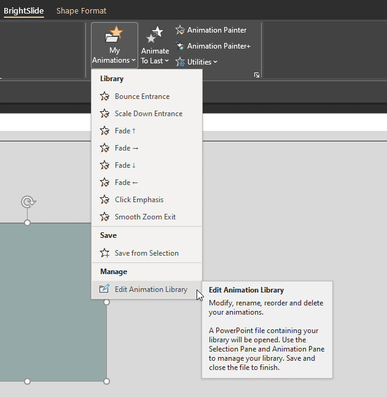Click the Animate To Last star icon
The image size is (387, 397).
[155, 34]
